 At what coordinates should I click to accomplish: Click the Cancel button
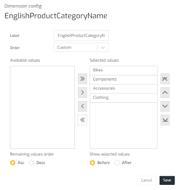click(x=146, y=180)
